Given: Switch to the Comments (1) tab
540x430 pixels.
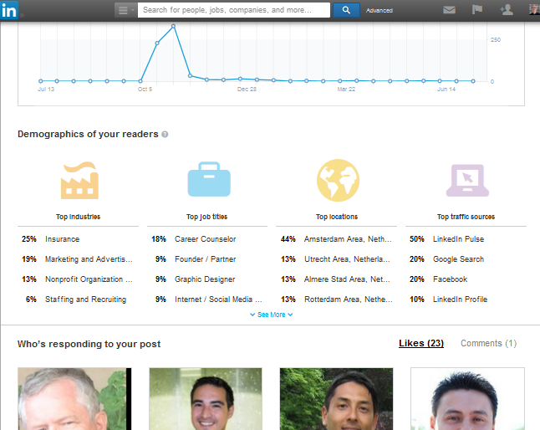Looking at the screenshot, I should click(488, 343).
